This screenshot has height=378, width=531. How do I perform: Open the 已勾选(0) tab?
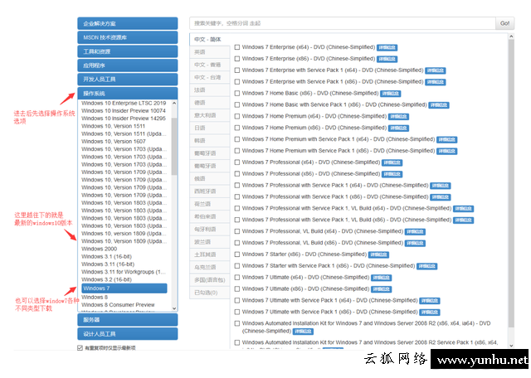[210, 293]
